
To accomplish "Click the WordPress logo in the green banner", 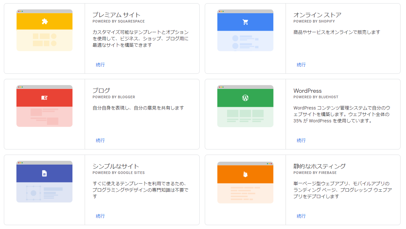I will point(245,98).
